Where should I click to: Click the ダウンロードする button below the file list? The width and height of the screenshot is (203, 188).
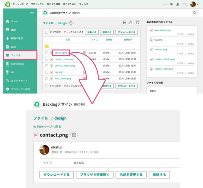(126, 86)
